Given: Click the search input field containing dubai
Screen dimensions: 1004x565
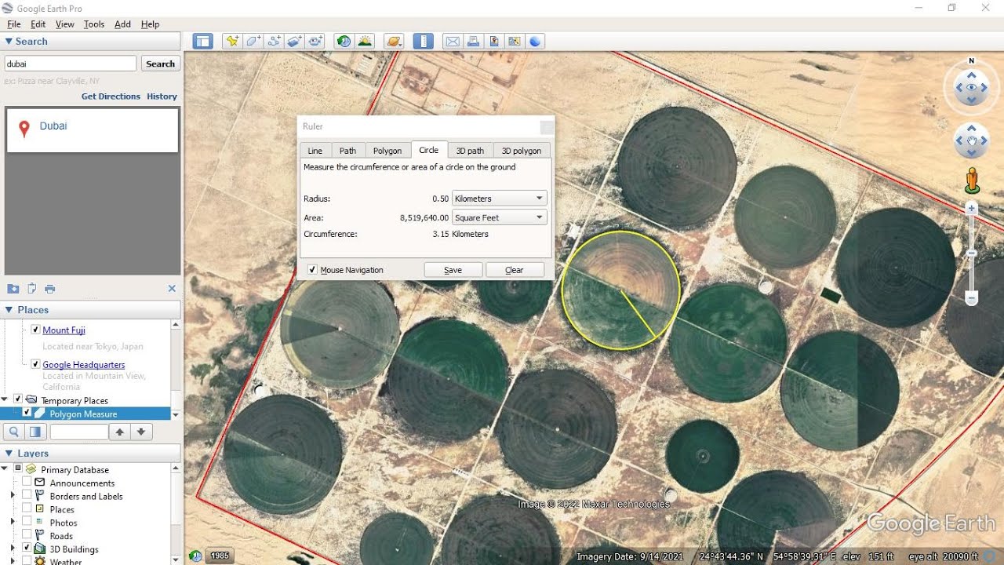Looking at the screenshot, I should pos(71,64).
